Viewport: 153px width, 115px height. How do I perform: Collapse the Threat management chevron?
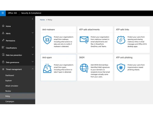(33, 69)
